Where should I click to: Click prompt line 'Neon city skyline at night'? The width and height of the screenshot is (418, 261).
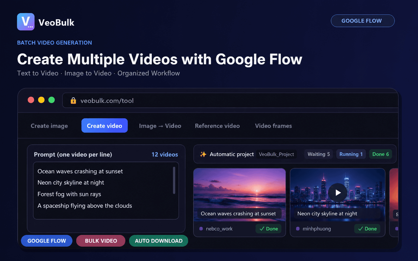71,183
